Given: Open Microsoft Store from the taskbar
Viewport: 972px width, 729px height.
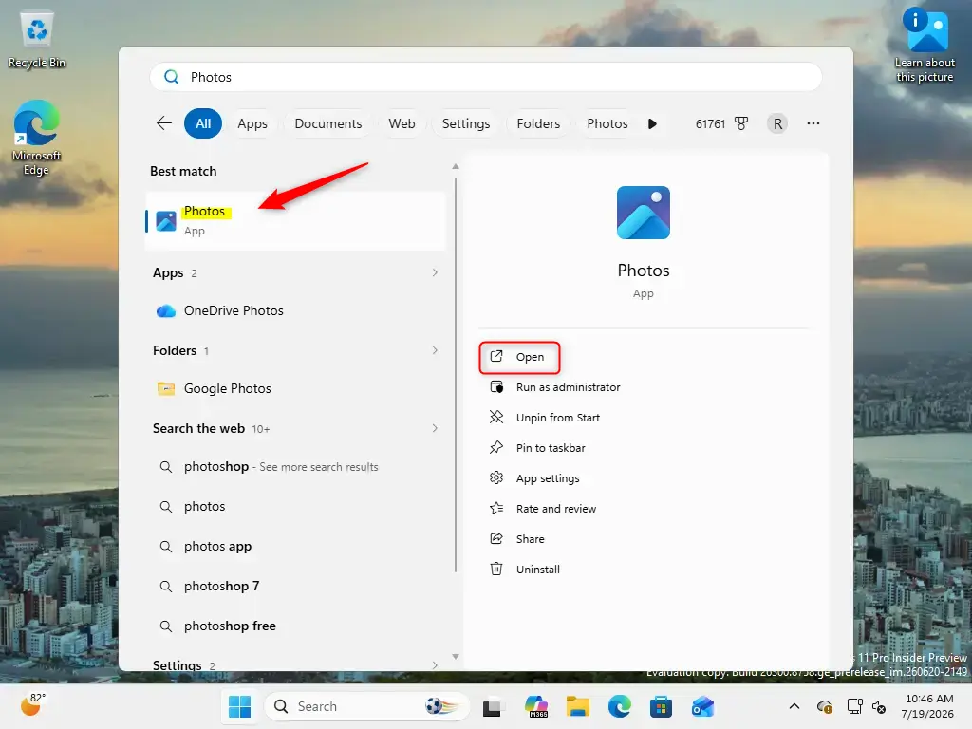Looking at the screenshot, I should (661, 706).
